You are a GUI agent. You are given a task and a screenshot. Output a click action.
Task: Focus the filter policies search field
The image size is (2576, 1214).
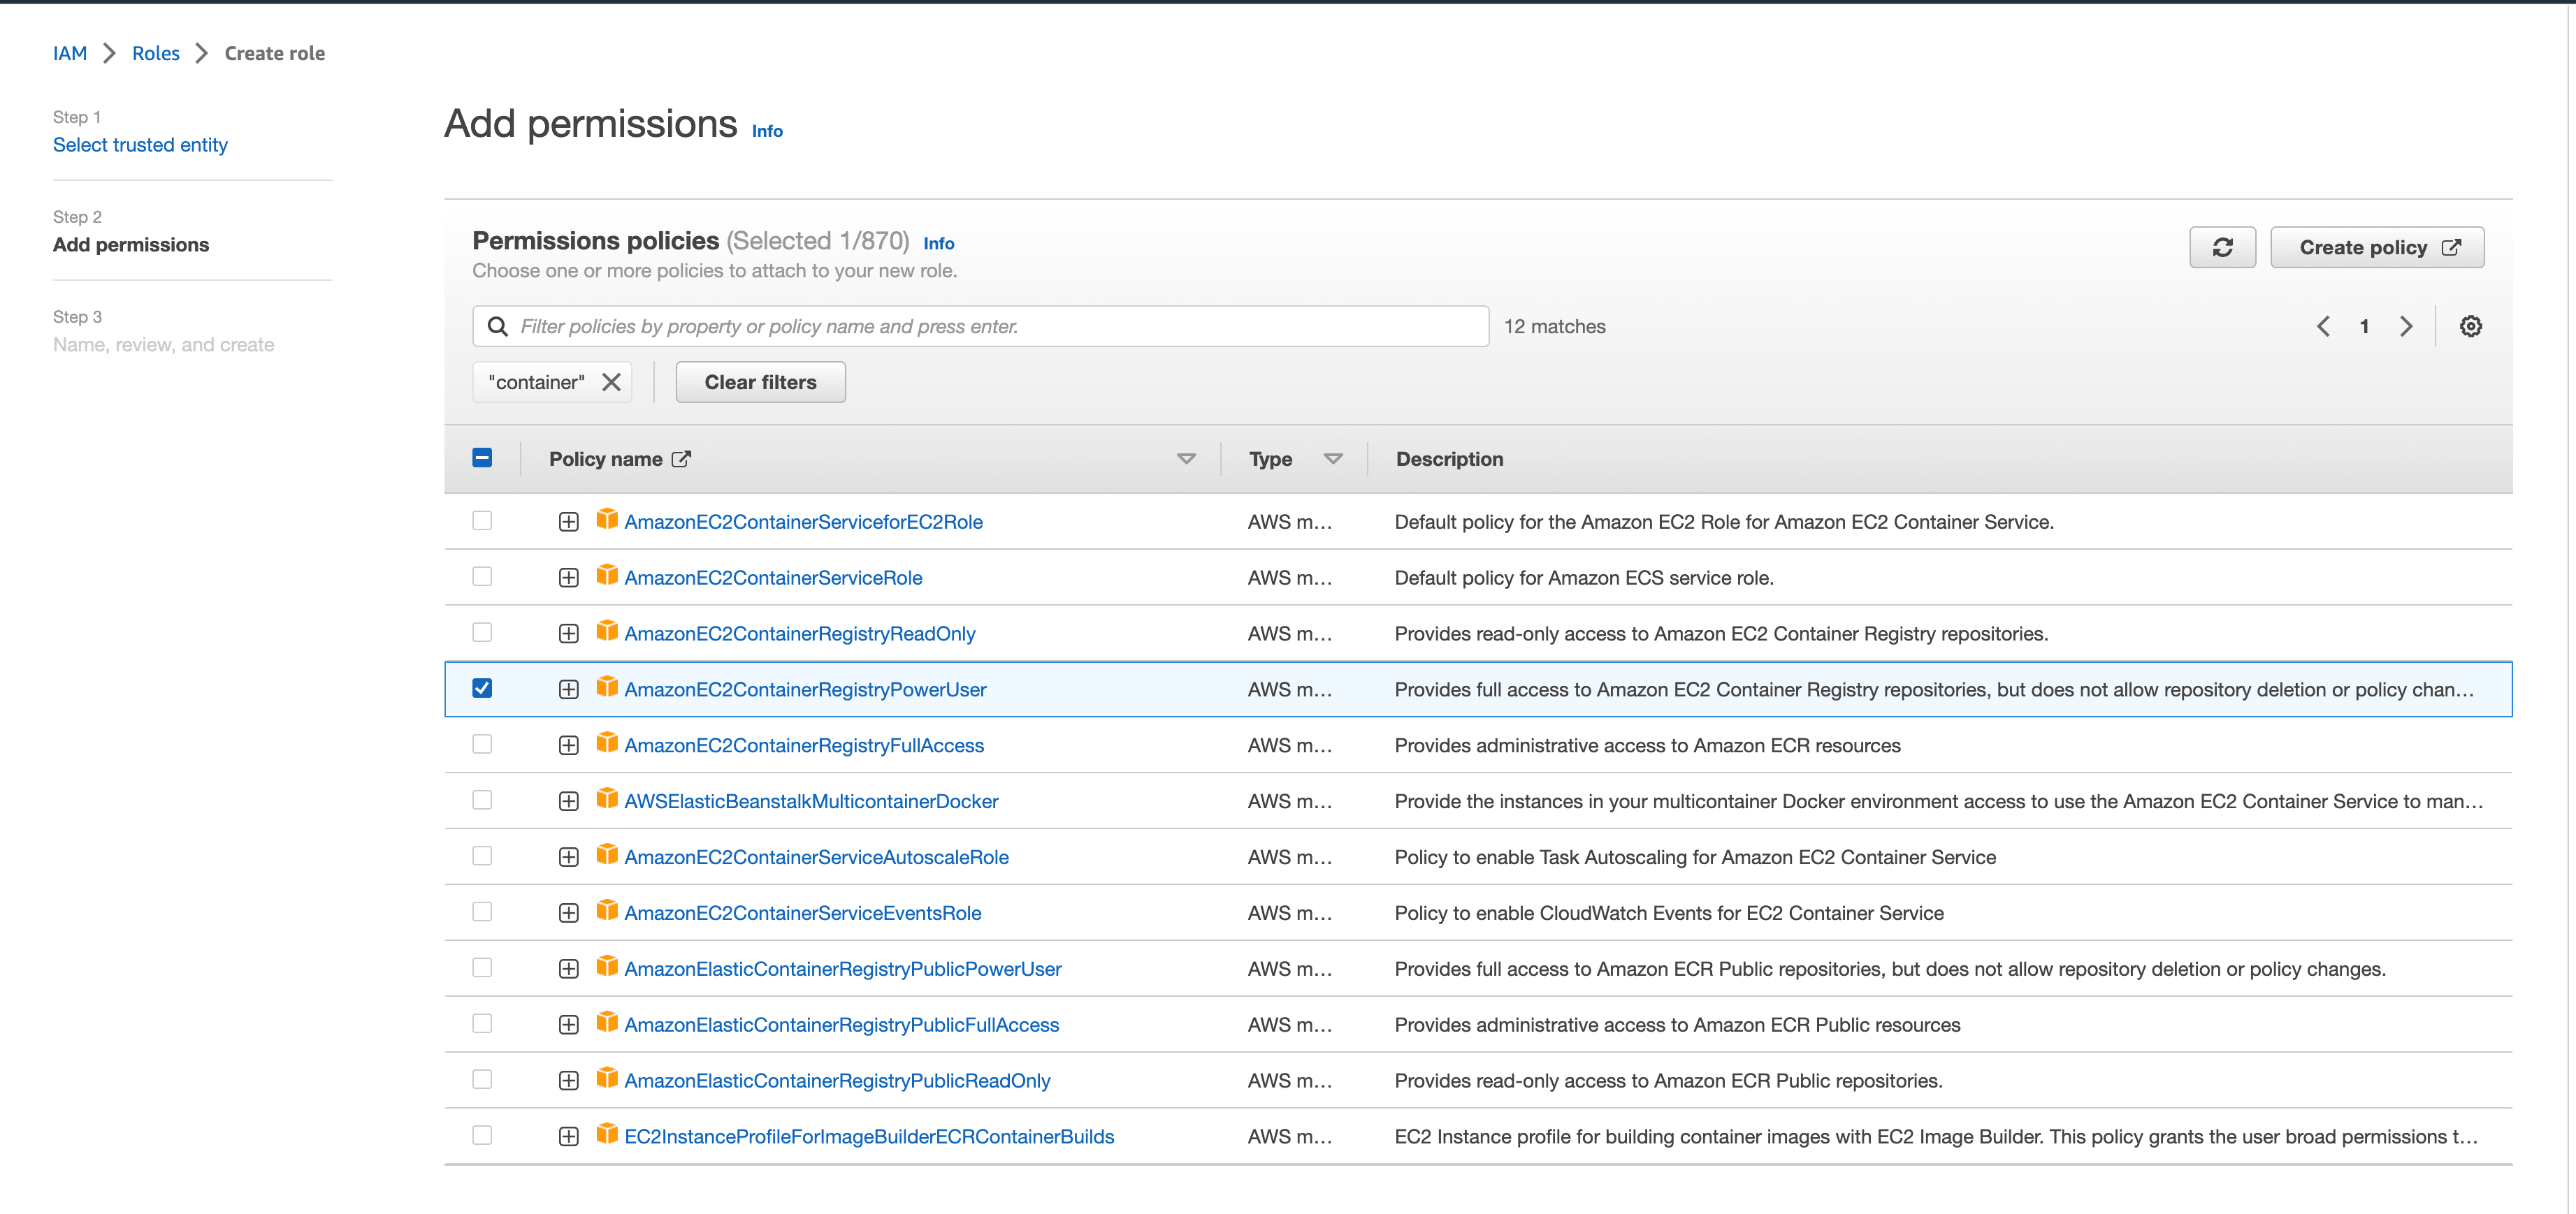pyautogui.click(x=980, y=326)
